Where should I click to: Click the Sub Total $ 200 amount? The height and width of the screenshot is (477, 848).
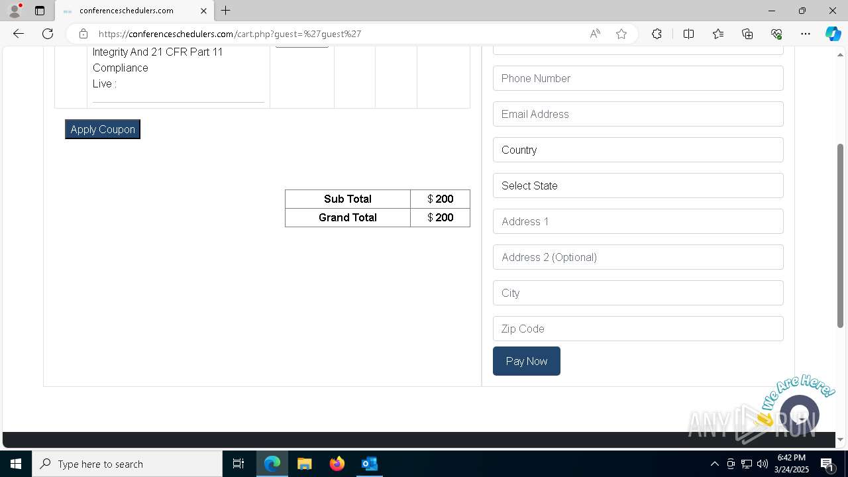click(441, 199)
